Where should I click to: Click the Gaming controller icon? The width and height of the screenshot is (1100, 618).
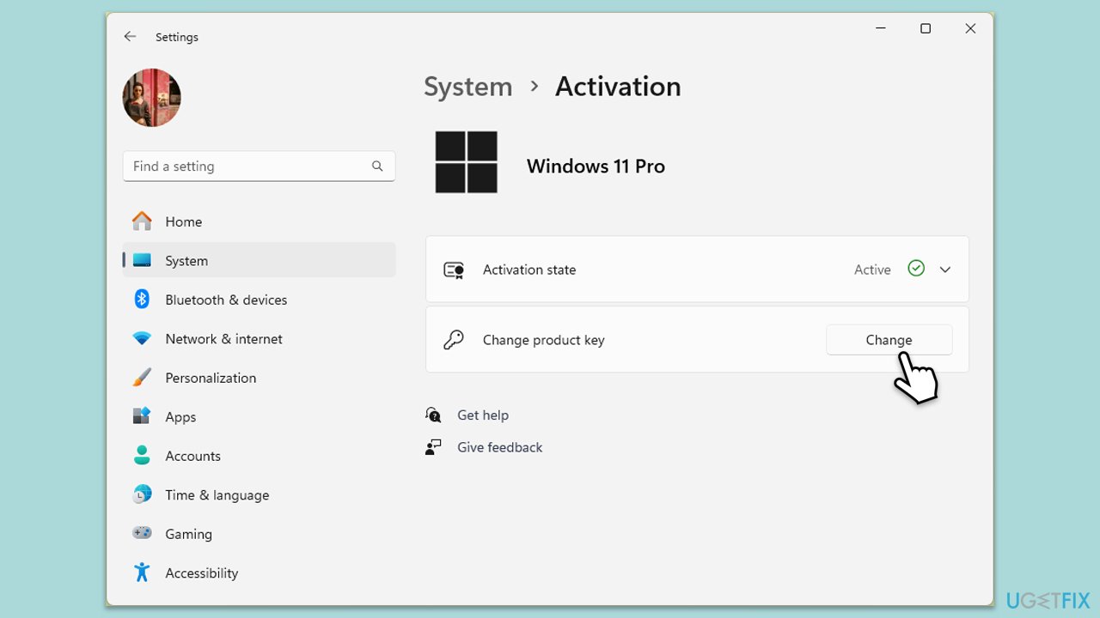[x=142, y=533]
